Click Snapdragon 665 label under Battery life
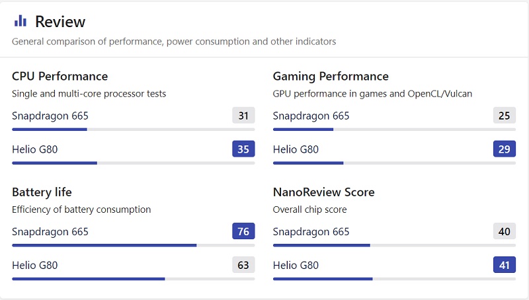This screenshot has height=300, width=529. coord(50,232)
